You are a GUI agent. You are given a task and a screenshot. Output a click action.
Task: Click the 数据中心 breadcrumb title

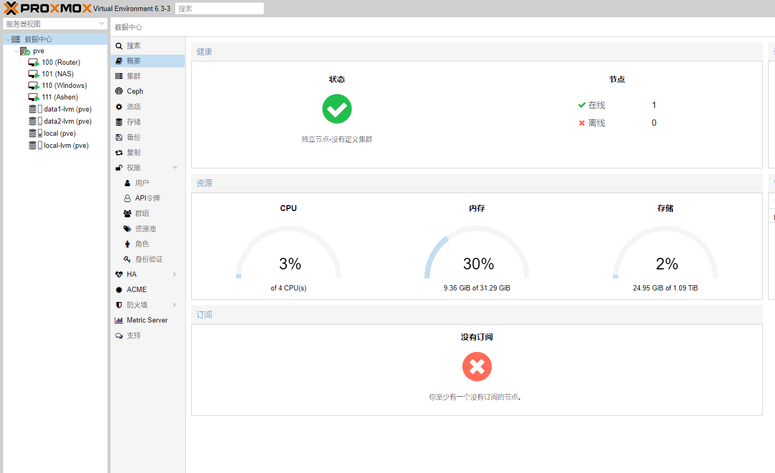pyautogui.click(x=128, y=27)
